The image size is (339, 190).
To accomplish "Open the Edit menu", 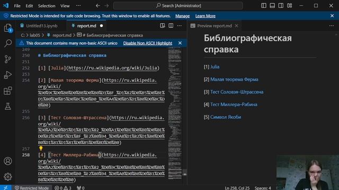I will pyautogui.click(x=29, y=6).
